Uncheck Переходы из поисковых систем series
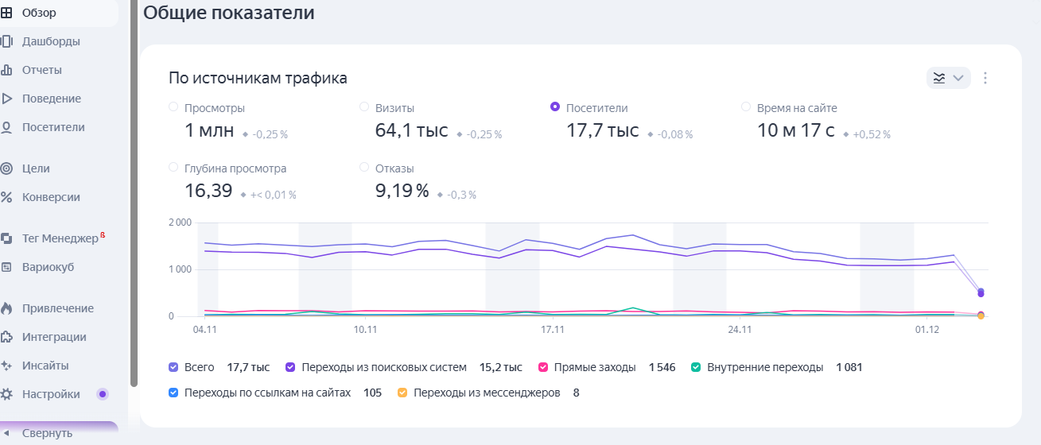The width and height of the screenshot is (1041, 445). (290, 367)
